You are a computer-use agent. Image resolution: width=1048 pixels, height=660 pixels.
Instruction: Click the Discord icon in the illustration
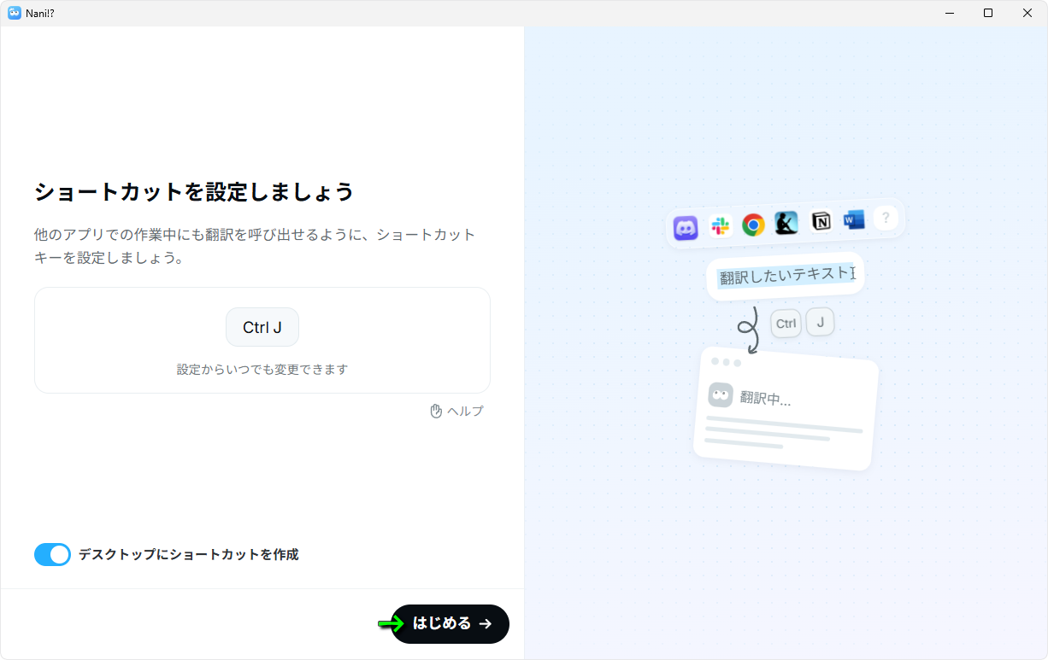click(x=686, y=228)
